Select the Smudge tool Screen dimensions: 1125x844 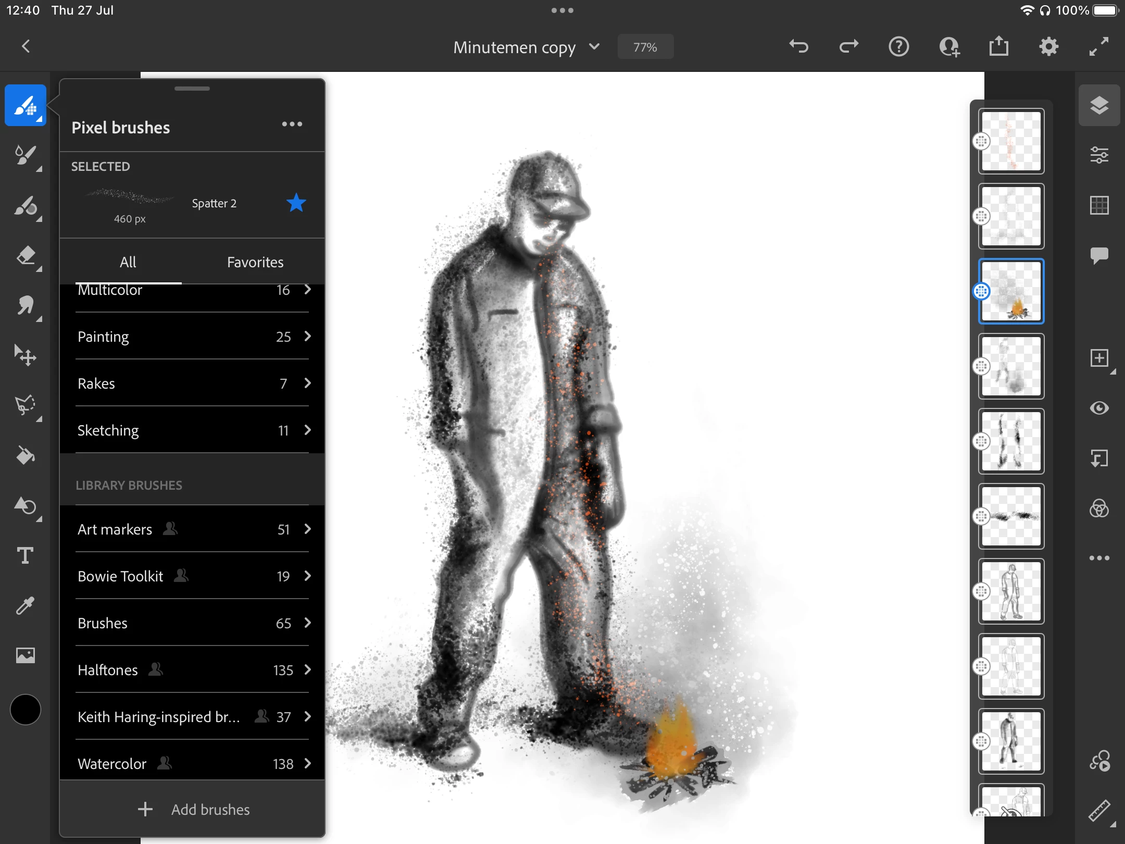click(x=25, y=306)
